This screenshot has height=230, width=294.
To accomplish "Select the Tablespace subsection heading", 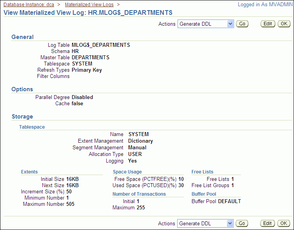I will tap(32, 127).
